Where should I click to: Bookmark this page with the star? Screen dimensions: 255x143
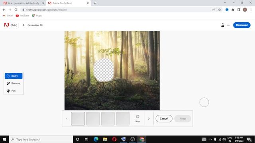click(220, 10)
